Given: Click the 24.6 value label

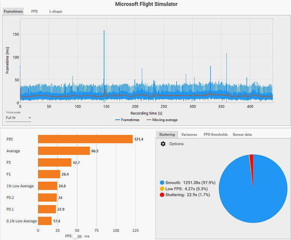Looking at the screenshot, I should click(x=62, y=186).
